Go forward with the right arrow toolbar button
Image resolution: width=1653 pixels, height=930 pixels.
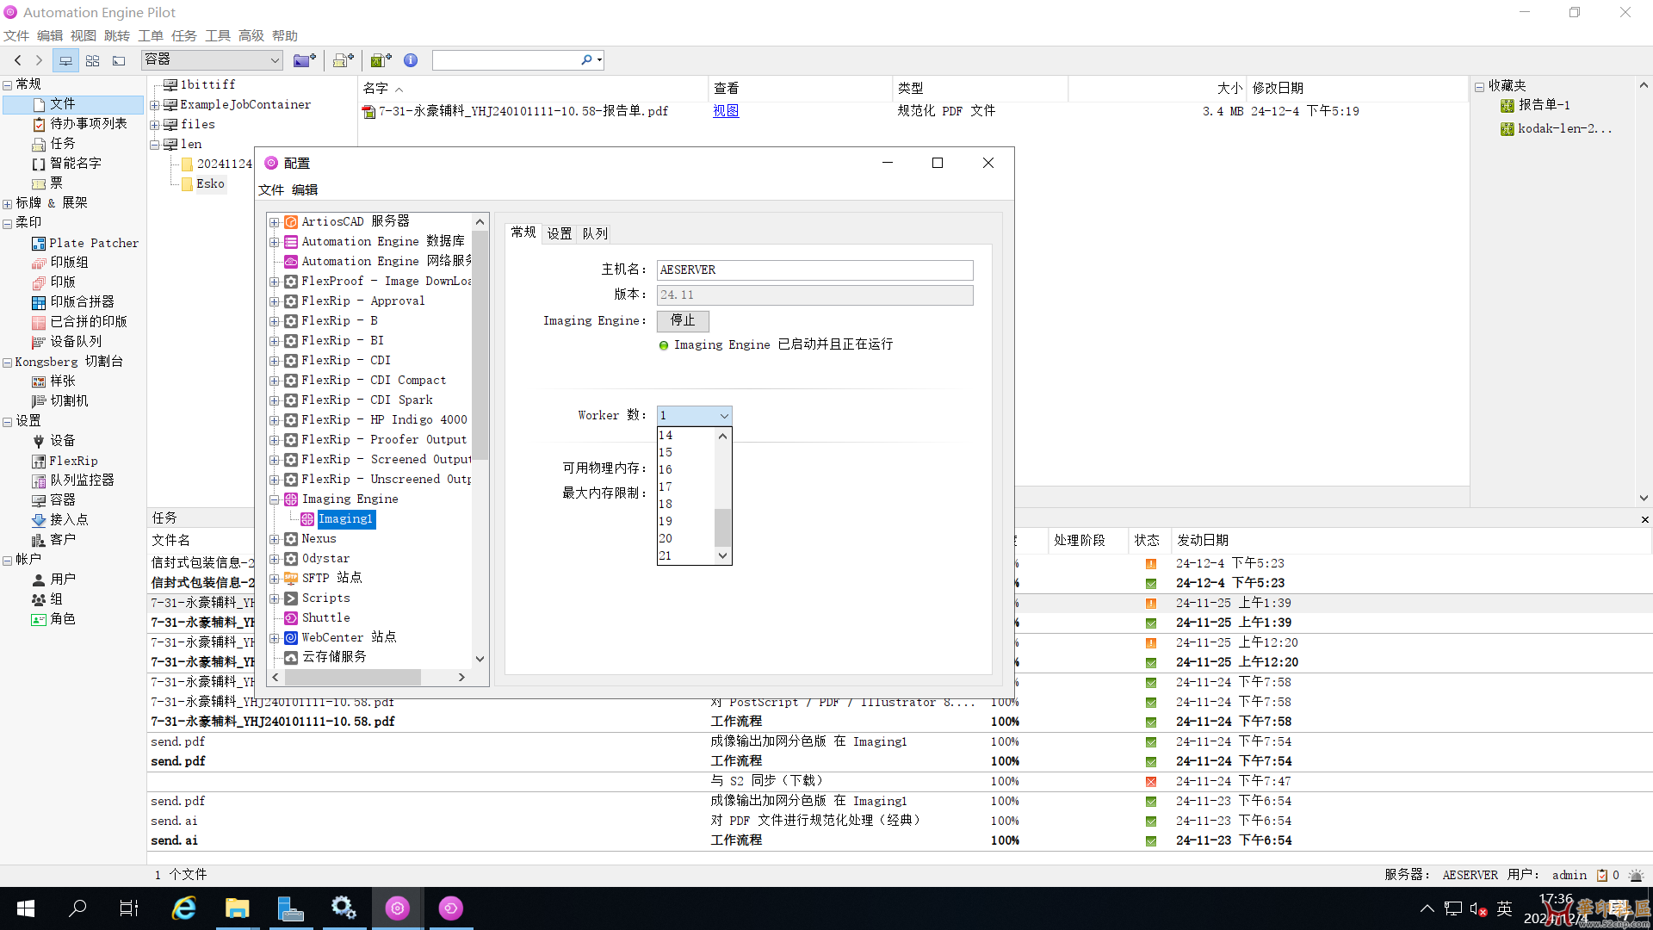pos(39,60)
